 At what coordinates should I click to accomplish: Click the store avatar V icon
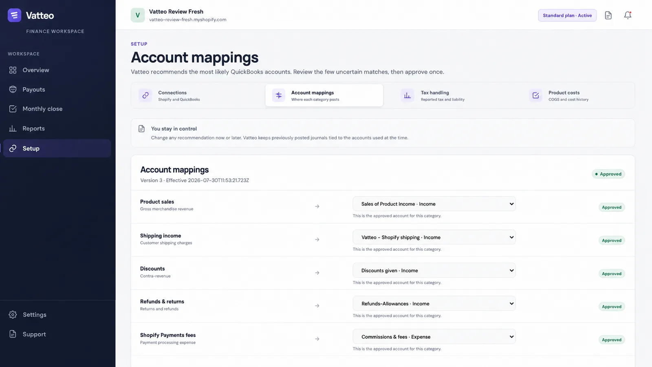[138, 15]
